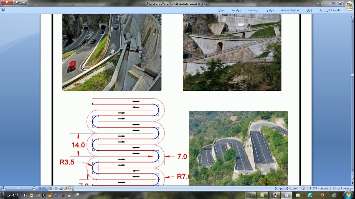Open Firefox from the taskbar

tap(322, 195)
